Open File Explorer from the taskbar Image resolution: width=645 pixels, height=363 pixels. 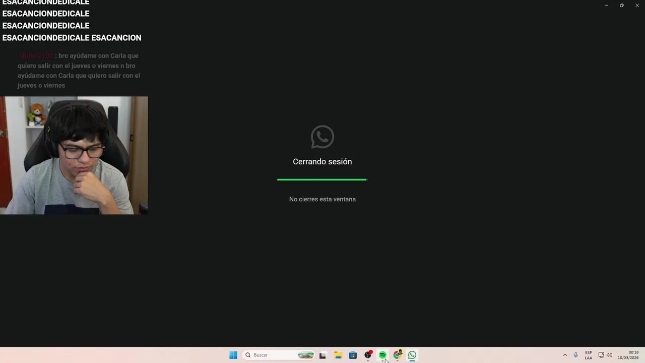pos(338,355)
